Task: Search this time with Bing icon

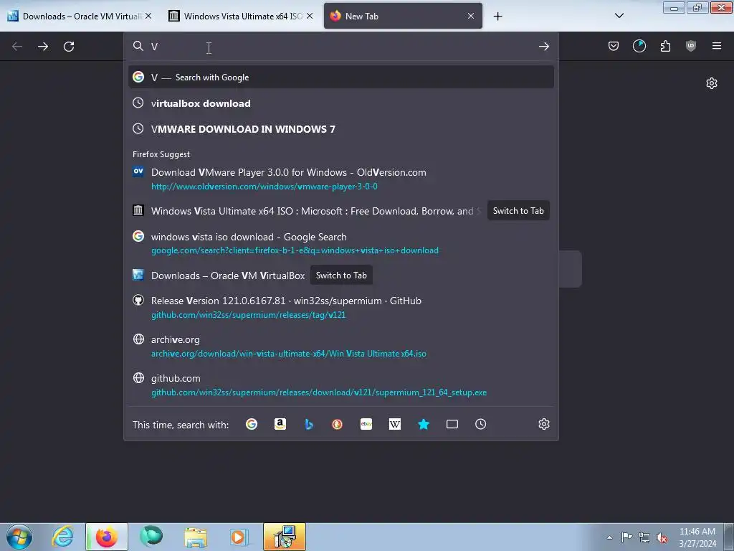Action: point(308,424)
